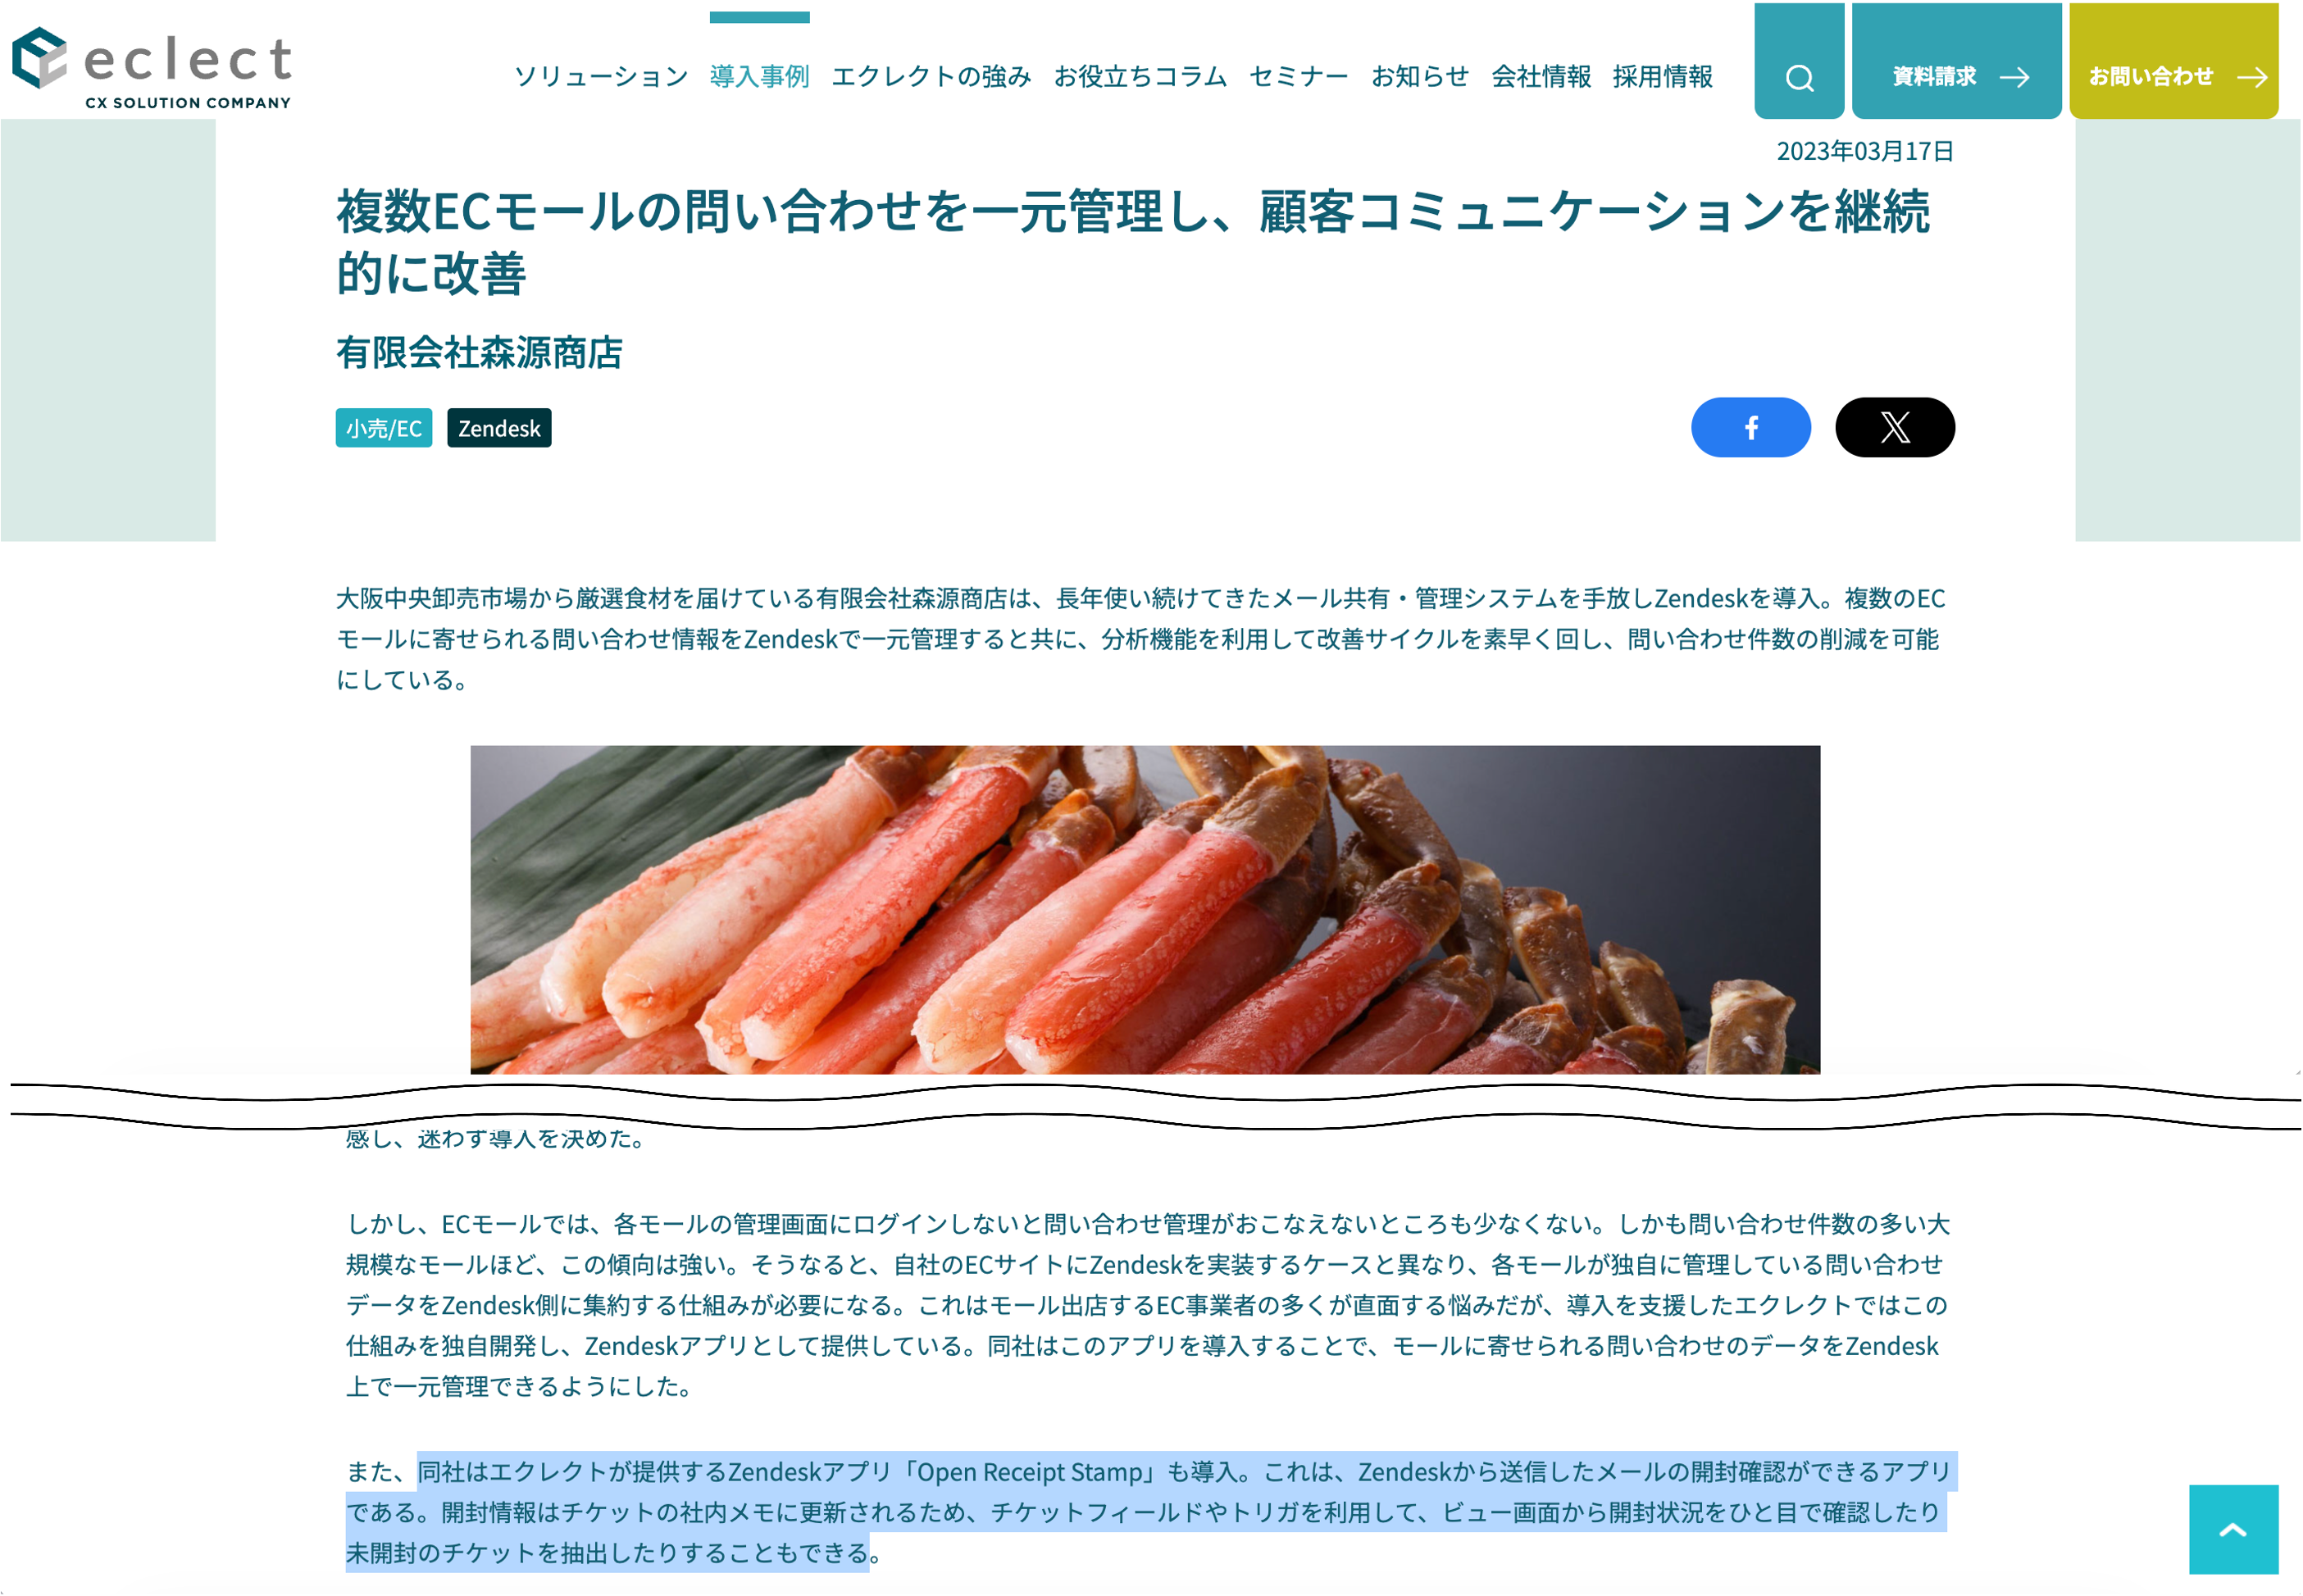Open the ソリューション menu

point(601,76)
